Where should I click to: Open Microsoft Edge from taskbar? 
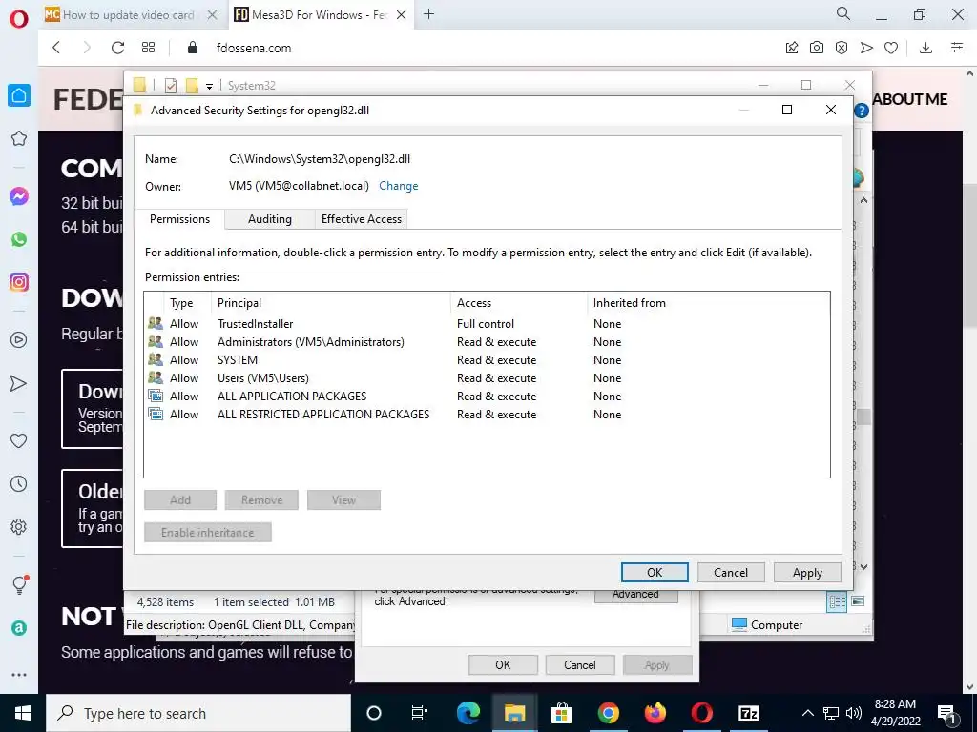pos(468,713)
